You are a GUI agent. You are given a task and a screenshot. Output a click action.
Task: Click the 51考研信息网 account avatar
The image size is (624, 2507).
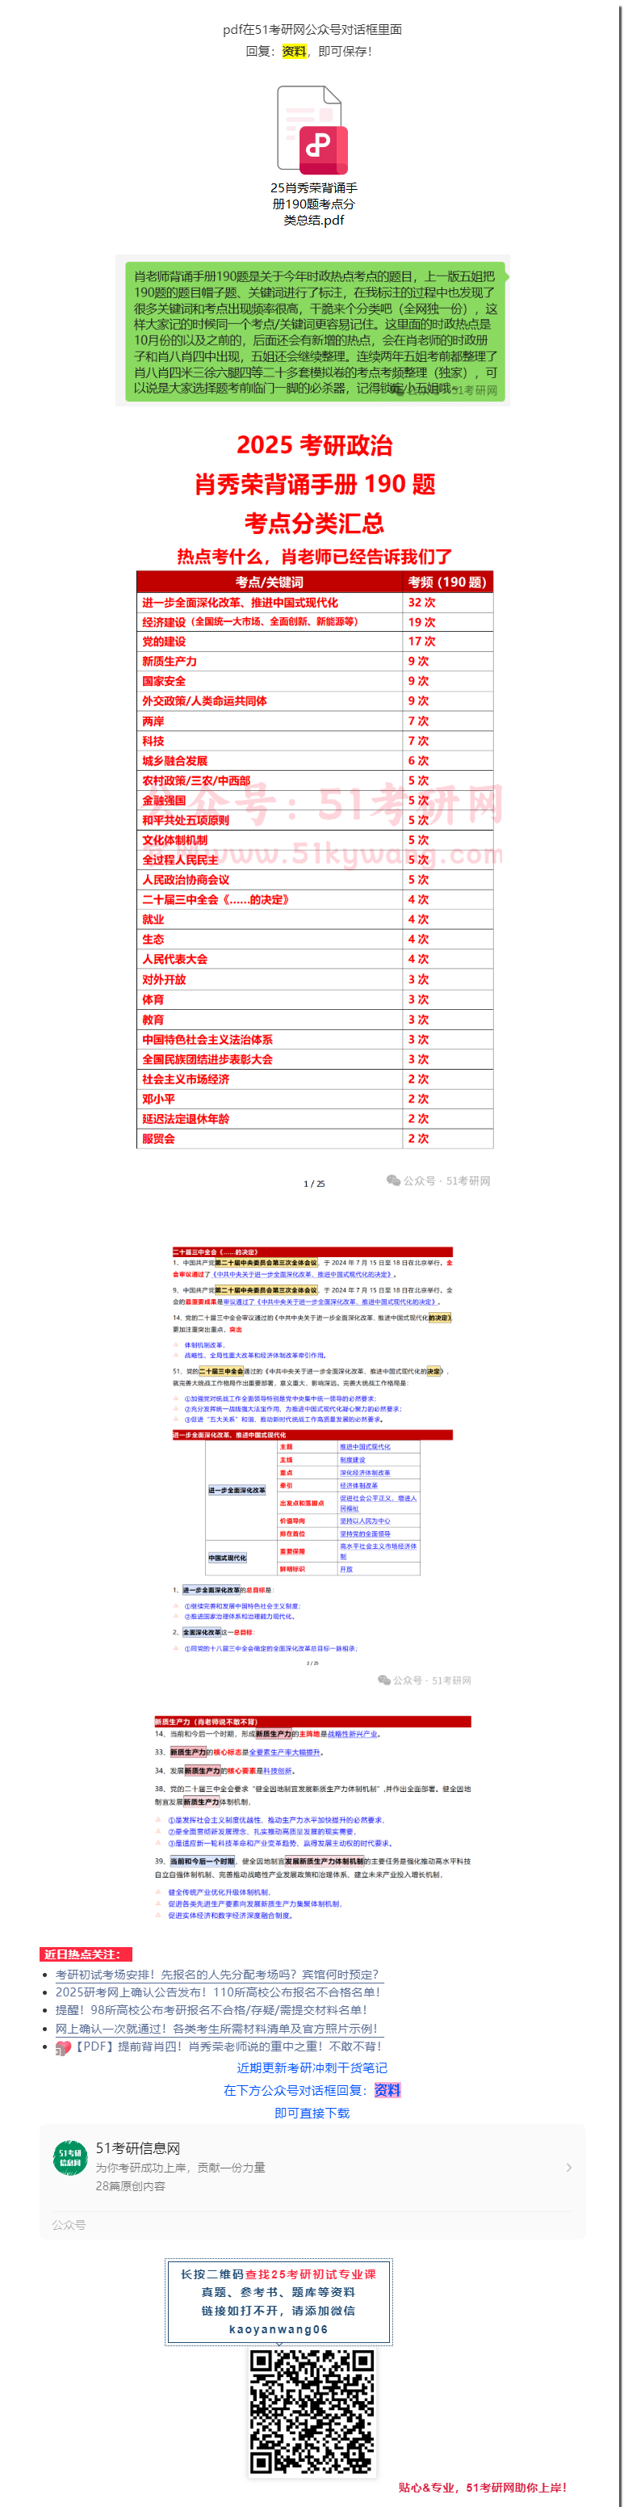point(70,2158)
